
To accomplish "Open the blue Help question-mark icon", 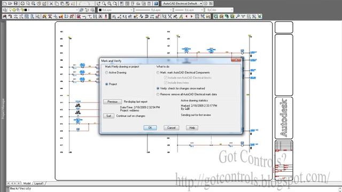I will [156, 4].
